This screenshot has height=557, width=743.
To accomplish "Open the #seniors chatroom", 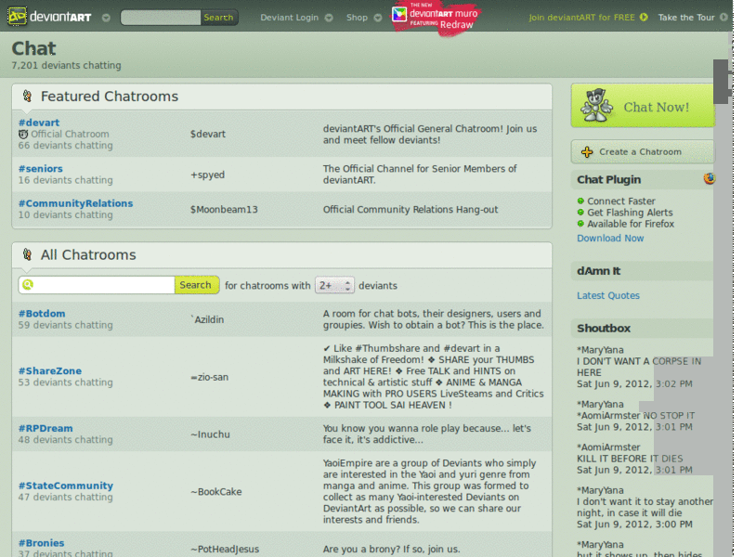I will (40, 169).
